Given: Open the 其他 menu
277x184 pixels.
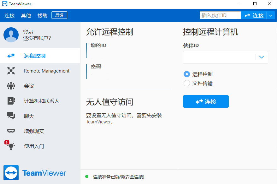Looking at the screenshot, I should click(x=26, y=15).
